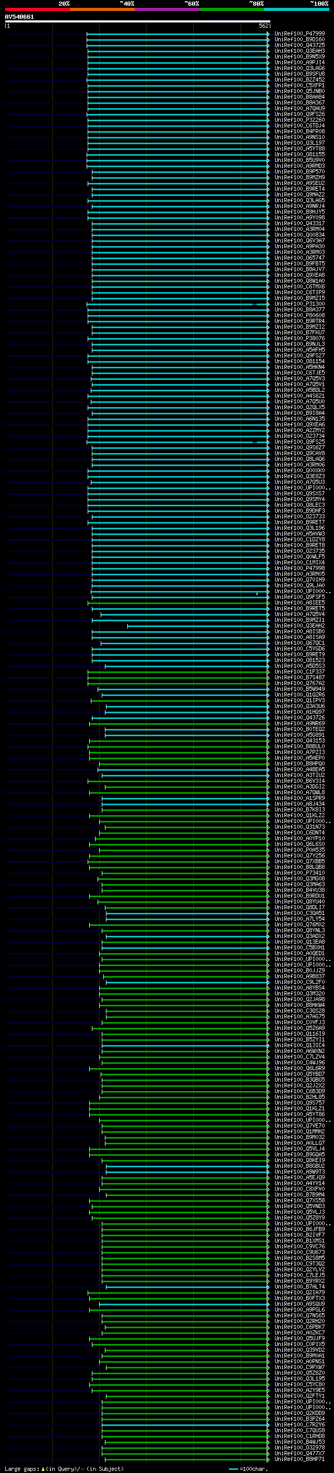Select UniRef100_O81523 label

click(x=300, y=660)
